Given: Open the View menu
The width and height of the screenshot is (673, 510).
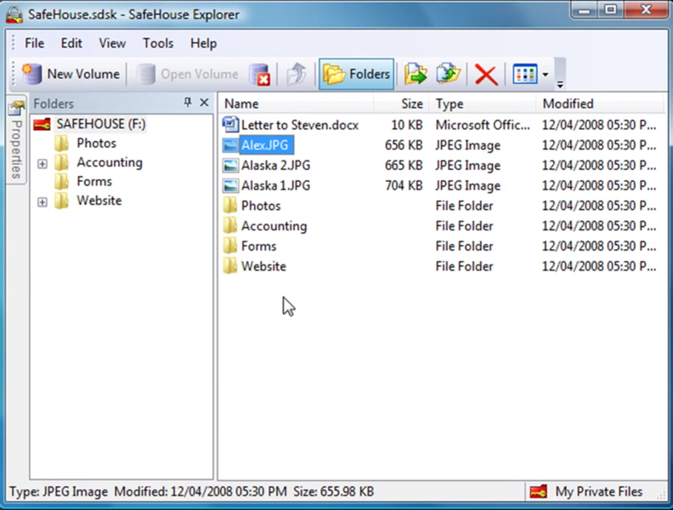Looking at the screenshot, I should (x=112, y=43).
